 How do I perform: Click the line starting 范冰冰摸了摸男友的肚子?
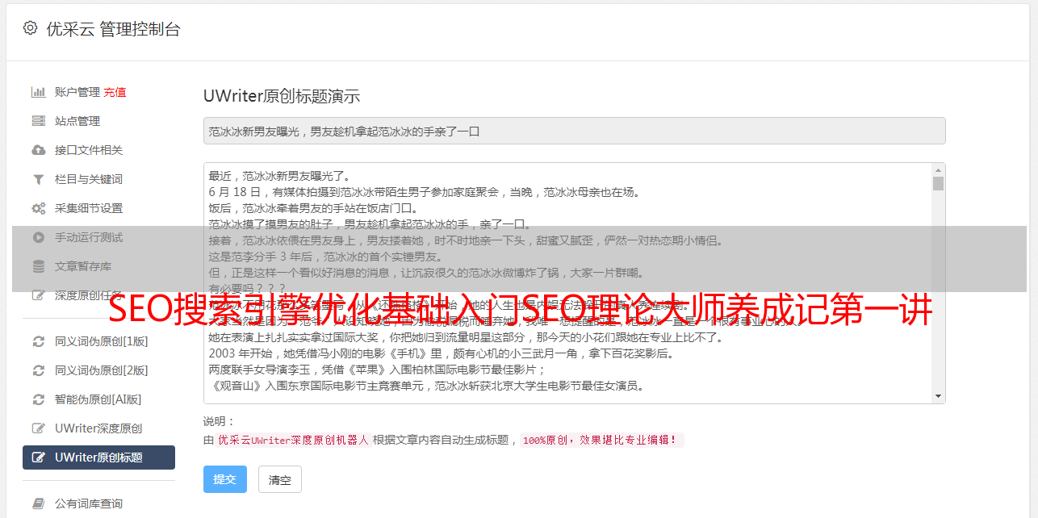click(x=370, y=224)
